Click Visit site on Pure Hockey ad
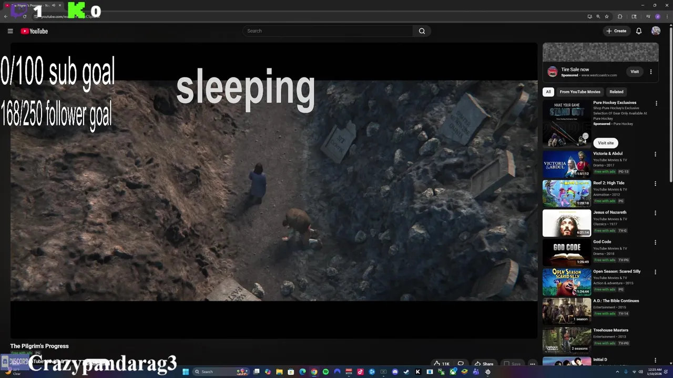Screen dimensions: 673x378 coord(606,143)
